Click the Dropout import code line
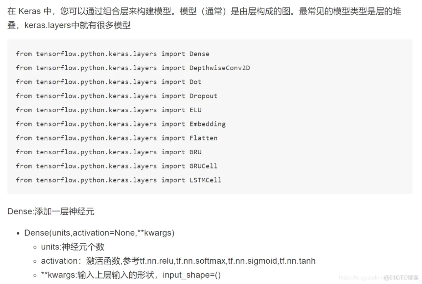The image size is (422, 284). click(116, 96)
